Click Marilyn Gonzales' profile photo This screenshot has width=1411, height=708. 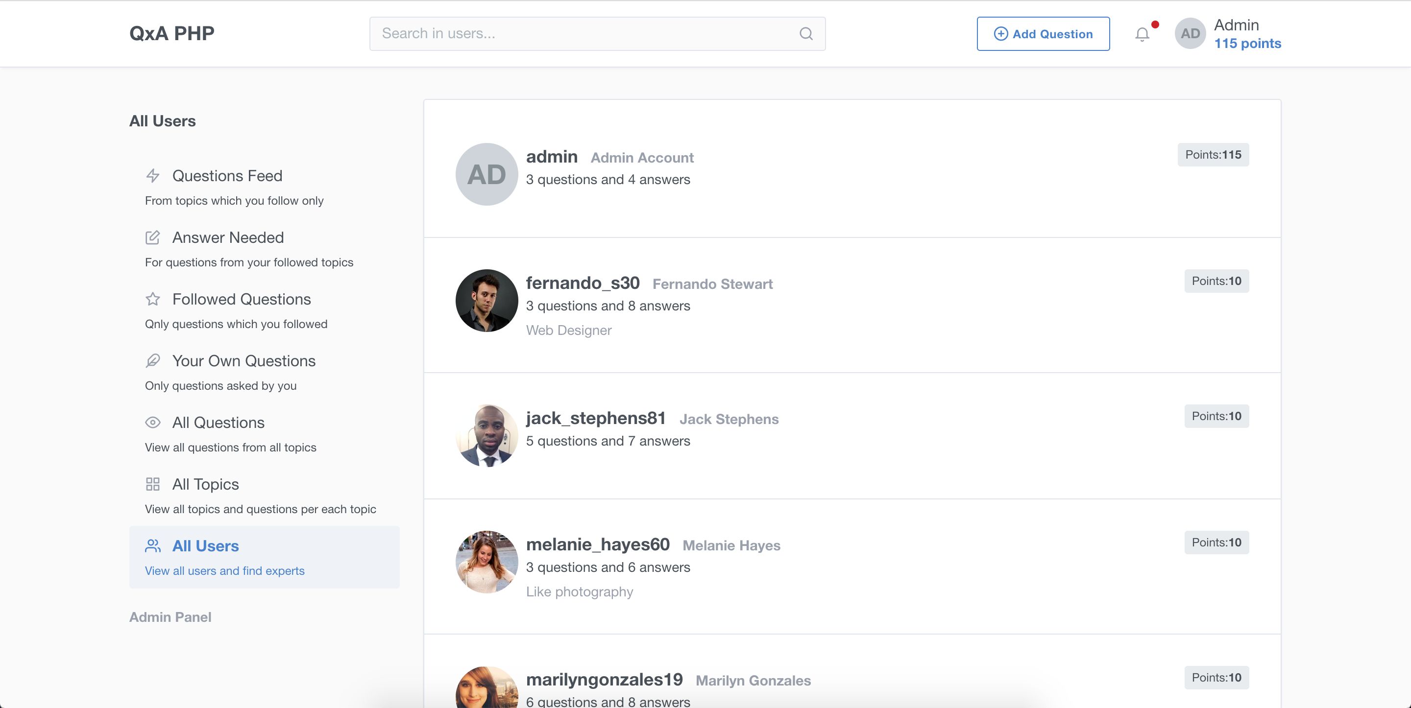pos(487,687)
